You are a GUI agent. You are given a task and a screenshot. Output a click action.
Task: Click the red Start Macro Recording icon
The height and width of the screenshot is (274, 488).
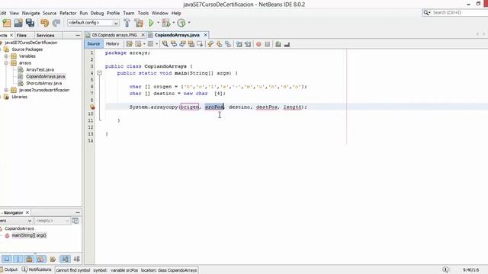[x=258, y=44]
